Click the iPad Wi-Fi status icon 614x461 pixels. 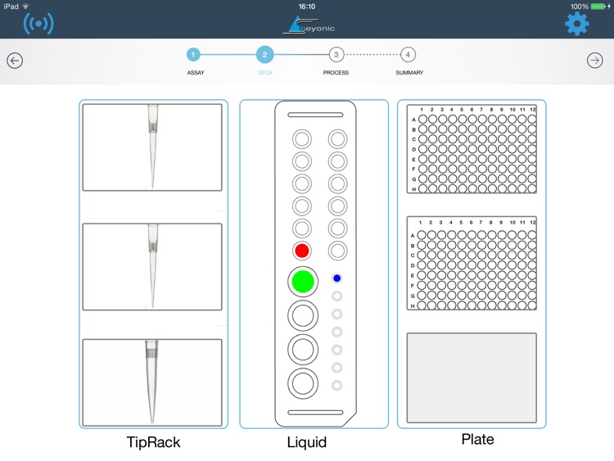tap(26, 7)
